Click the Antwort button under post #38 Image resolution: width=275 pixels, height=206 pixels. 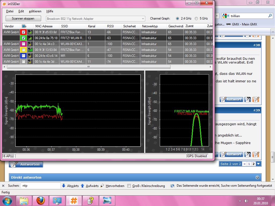(231, 99)
